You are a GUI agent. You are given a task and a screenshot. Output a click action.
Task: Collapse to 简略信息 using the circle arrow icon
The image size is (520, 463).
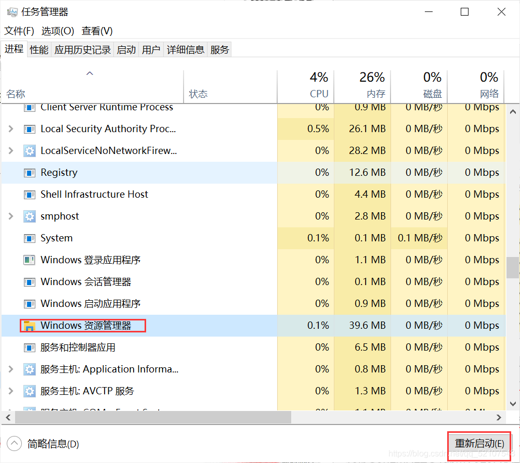point(14,443)
